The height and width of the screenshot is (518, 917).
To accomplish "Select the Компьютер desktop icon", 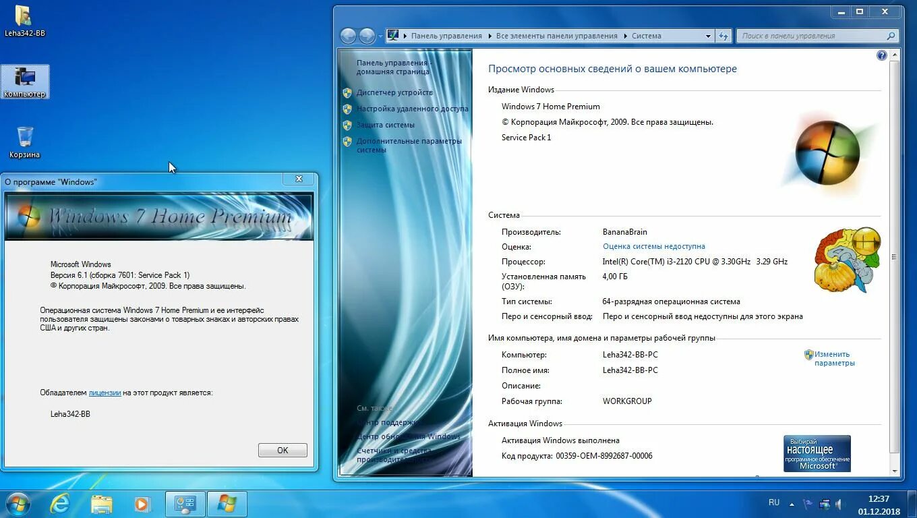I will pos(25,82).
